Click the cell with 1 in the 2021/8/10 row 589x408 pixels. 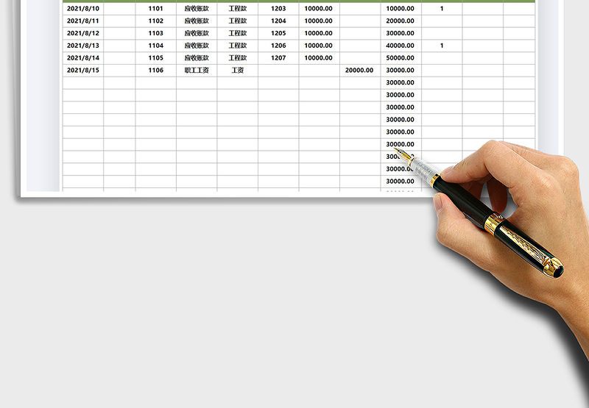(x=442, y=9)
